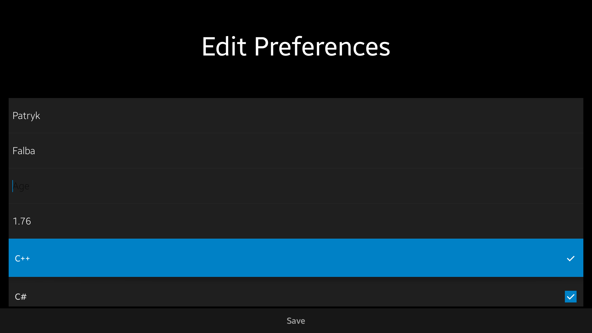Click the Edit Preferences heading
This screenshot has height=333, width=592.
pyautogui.click(x=296, y=47)
